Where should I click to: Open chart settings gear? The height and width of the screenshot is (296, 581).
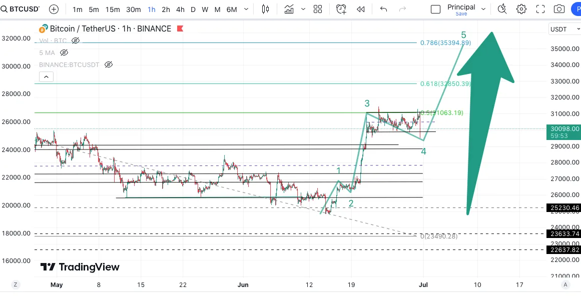[x=521, y=9]
